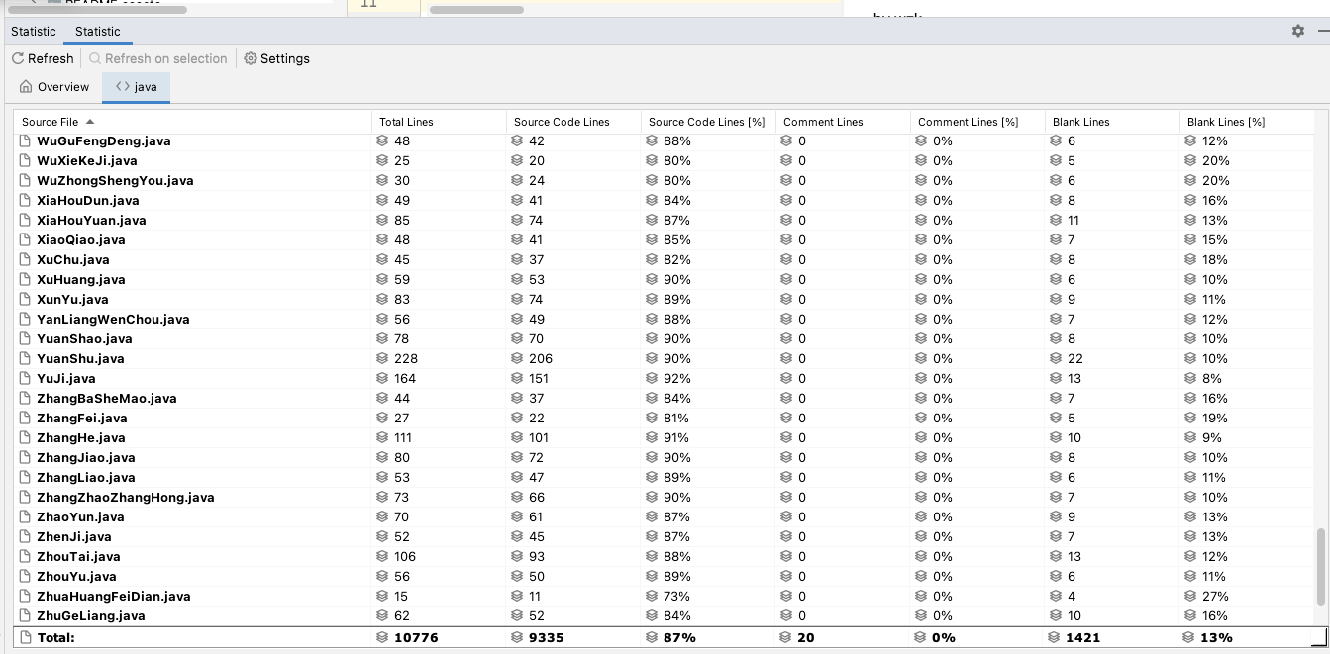
Task: Select the XuHuang.java file name
Action: click(x=80, y=279)
